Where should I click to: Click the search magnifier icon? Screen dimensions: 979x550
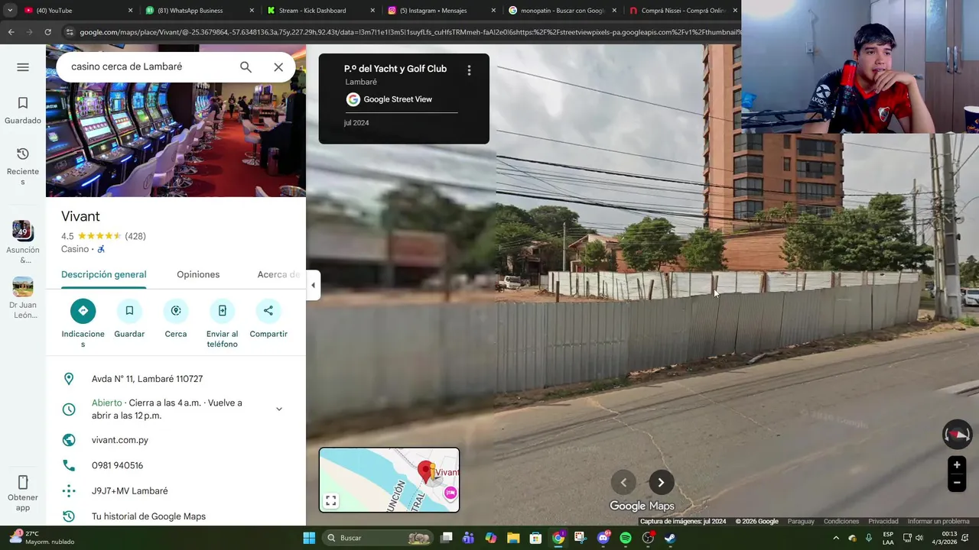[x=246, y=67]
